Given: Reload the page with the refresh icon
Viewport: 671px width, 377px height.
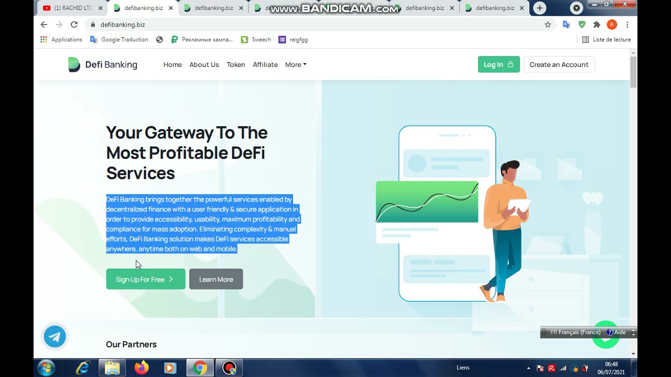Looking at the screenshot, I should tap(74, 25).
